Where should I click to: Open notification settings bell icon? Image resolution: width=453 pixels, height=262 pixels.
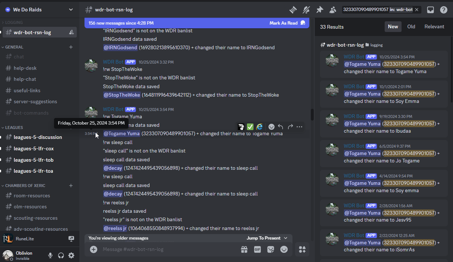(306, 10)
